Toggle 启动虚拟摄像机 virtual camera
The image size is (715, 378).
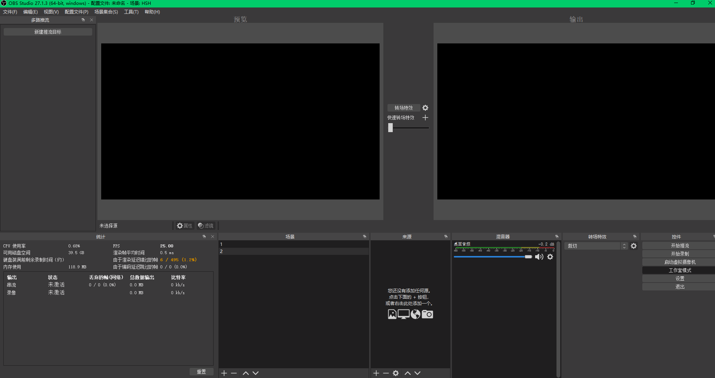[x=680, y=262]
